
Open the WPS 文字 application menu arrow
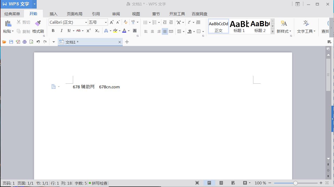34,4
